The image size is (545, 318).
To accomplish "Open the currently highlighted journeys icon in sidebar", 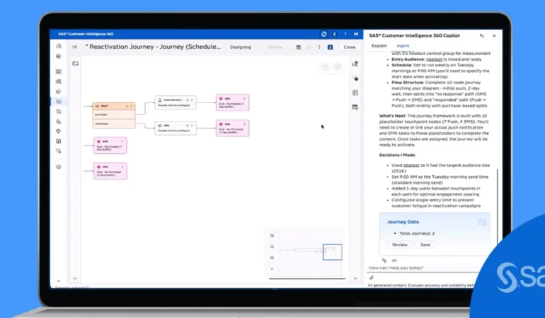I will (x=58, y=101).
